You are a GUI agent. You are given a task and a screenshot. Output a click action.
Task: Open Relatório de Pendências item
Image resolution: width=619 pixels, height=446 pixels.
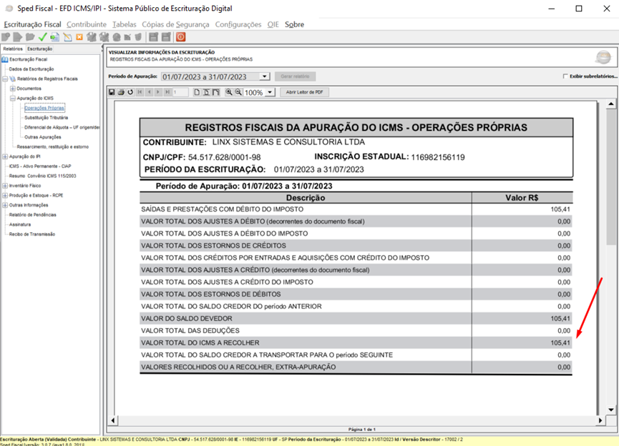33,215
